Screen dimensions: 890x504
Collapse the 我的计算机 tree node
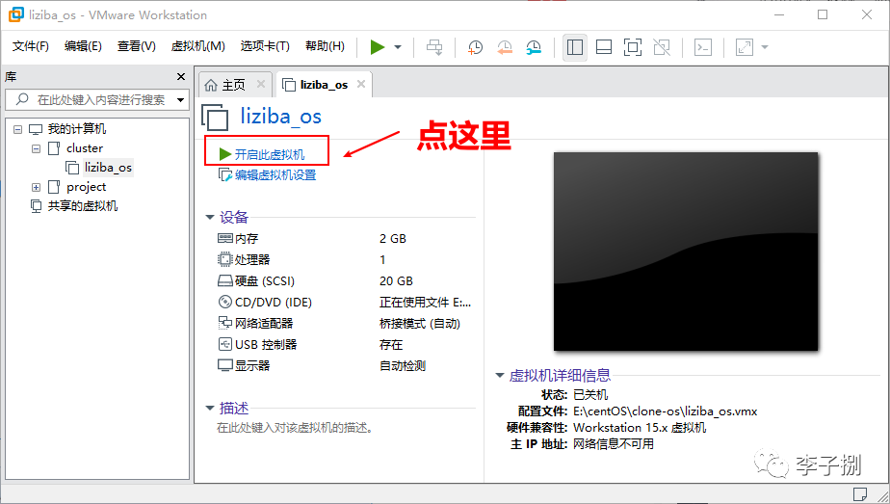[x=18, y=129]
